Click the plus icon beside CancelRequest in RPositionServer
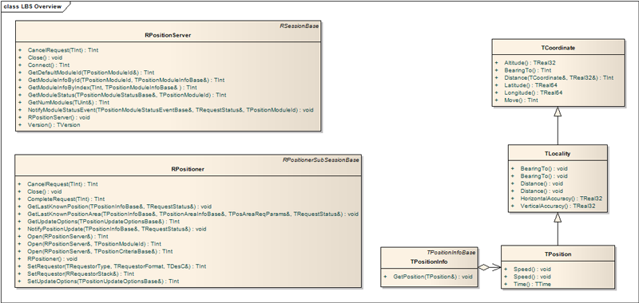The image size is (639, 303). tap(20, 50)
